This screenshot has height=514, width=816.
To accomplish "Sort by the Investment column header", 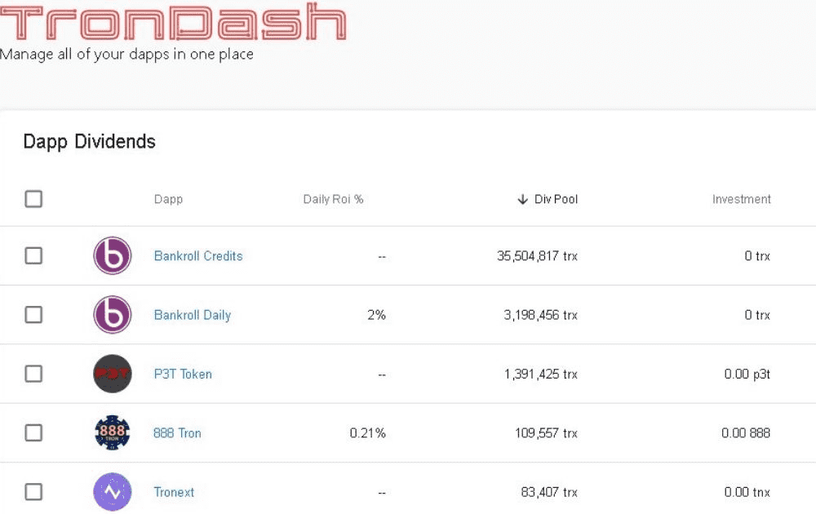I will point(741,198).
